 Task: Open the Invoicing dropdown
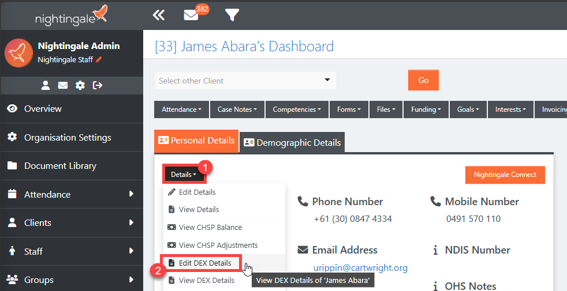coord(551,109)
